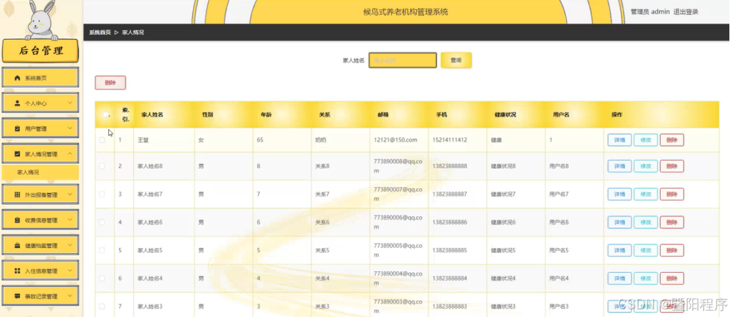Click the email cell 12121@150.com
This screenshot has width=730, height=317.
click(x=395, y=140)
